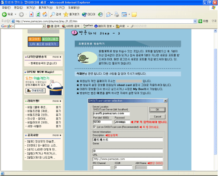
Task: Expand the Back button history arrow
Action: pos(16,14)
